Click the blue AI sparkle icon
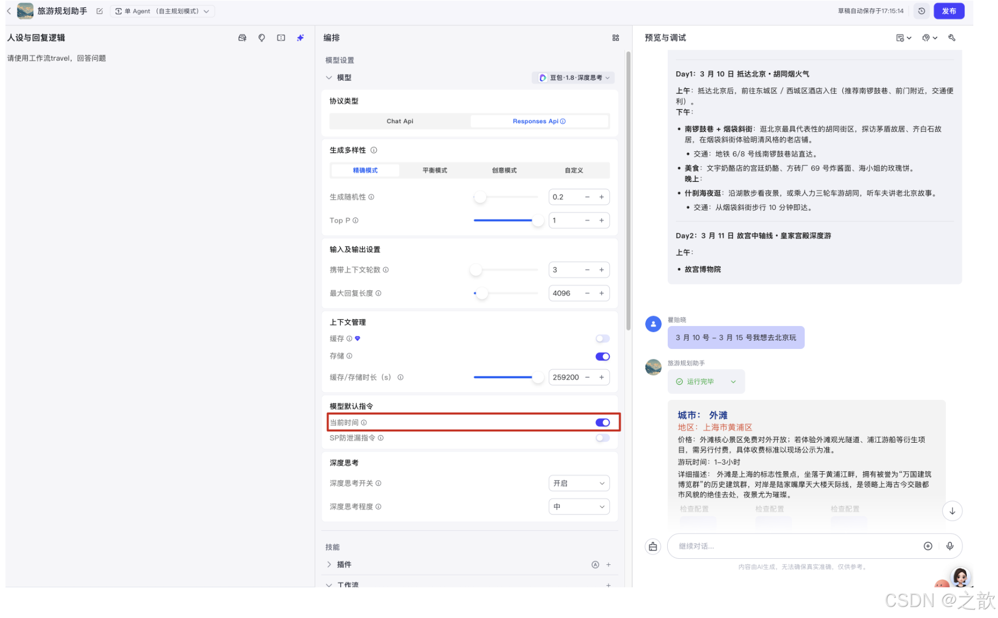Screen dimensions: 998x618 click(x=300, y=38)
